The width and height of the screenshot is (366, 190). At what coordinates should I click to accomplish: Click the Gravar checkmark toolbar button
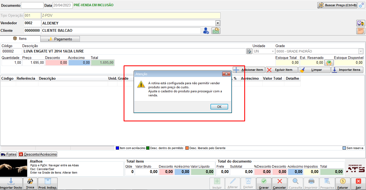[264, 184]
